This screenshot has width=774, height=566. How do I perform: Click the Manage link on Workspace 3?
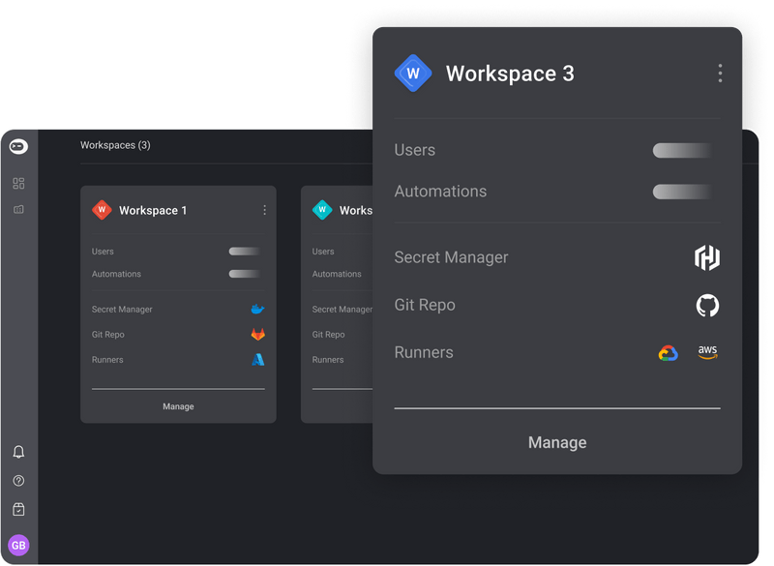point(557,442)
